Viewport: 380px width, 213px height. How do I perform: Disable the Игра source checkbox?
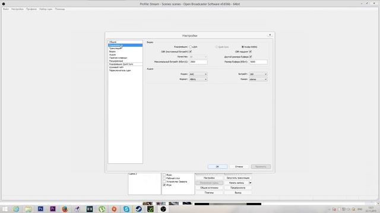click(x=164, y=185)
